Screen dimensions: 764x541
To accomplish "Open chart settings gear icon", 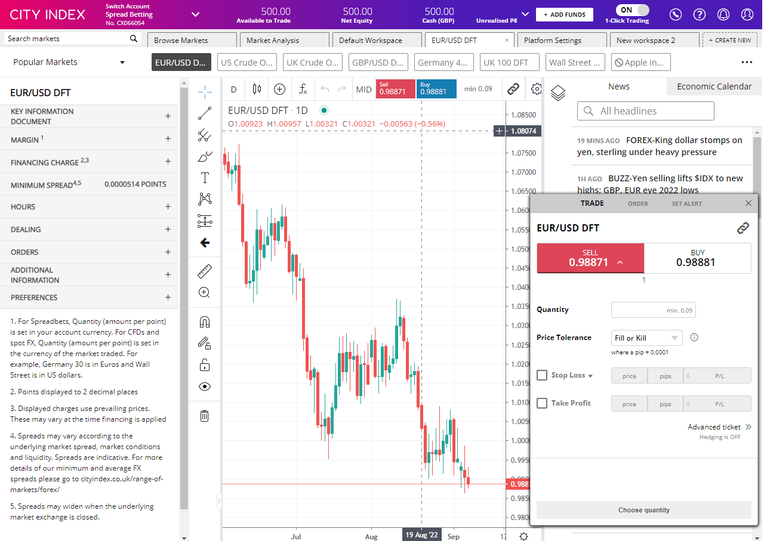I will tap(536, 88).
